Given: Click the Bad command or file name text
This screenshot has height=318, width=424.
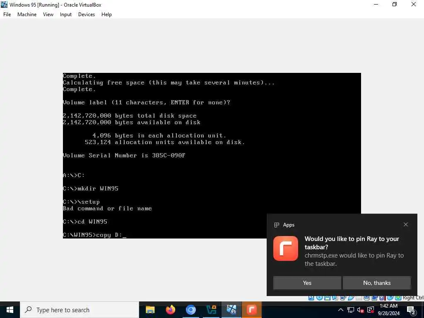Looking at the screenshot, I should point(107,209).
